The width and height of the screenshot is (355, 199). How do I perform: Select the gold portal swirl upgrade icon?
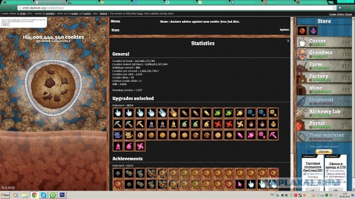(x=240, y=124)
